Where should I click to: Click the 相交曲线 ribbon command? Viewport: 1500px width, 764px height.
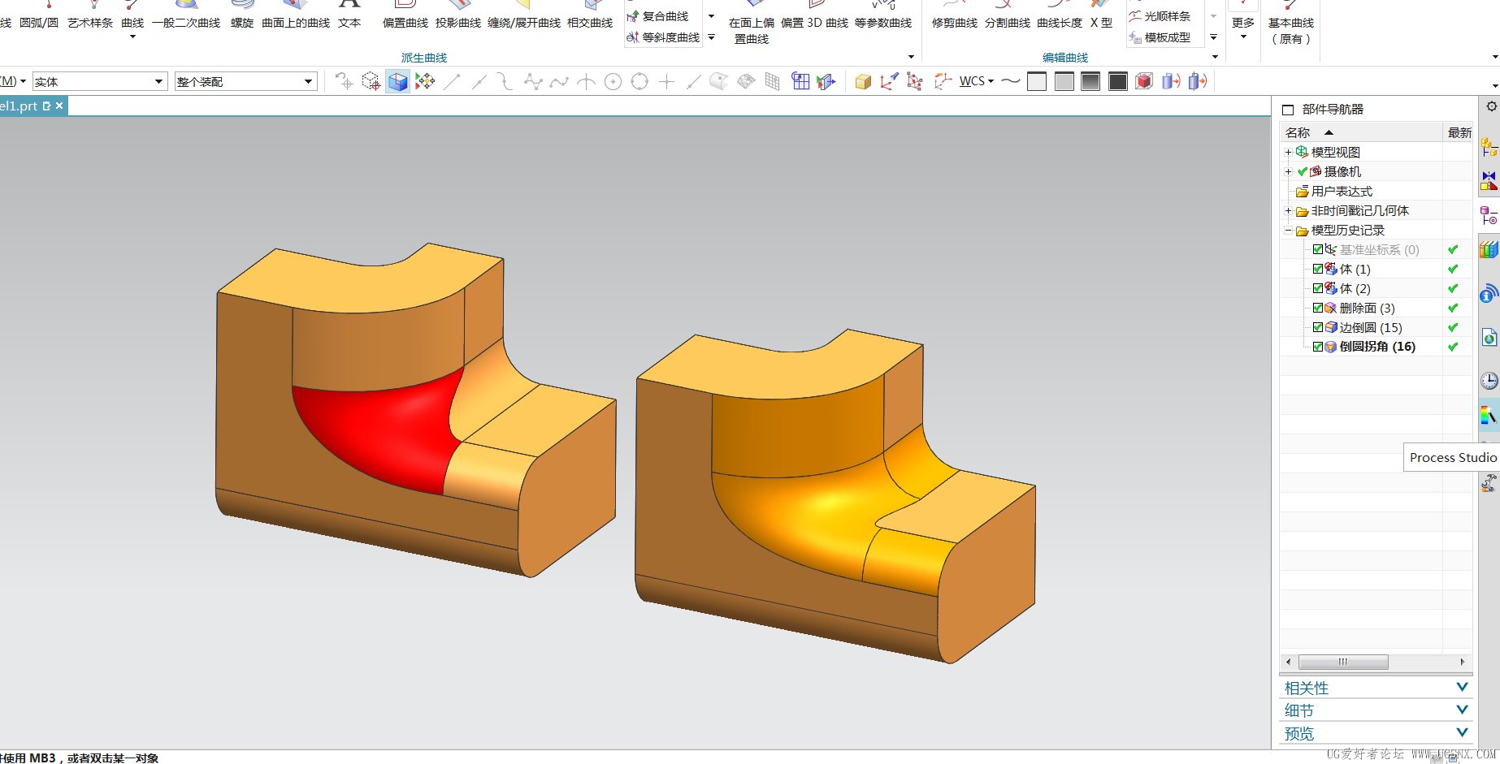[x=589, y=23]
